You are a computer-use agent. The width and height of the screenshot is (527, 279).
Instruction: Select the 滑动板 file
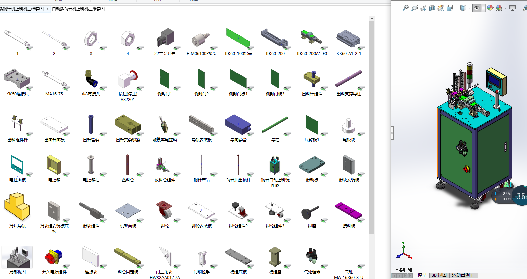tap(312, 168)
